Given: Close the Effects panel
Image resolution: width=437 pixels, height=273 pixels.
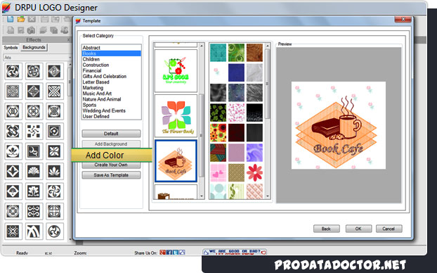Looking at the screenshot, I should [x=69, y=40].
